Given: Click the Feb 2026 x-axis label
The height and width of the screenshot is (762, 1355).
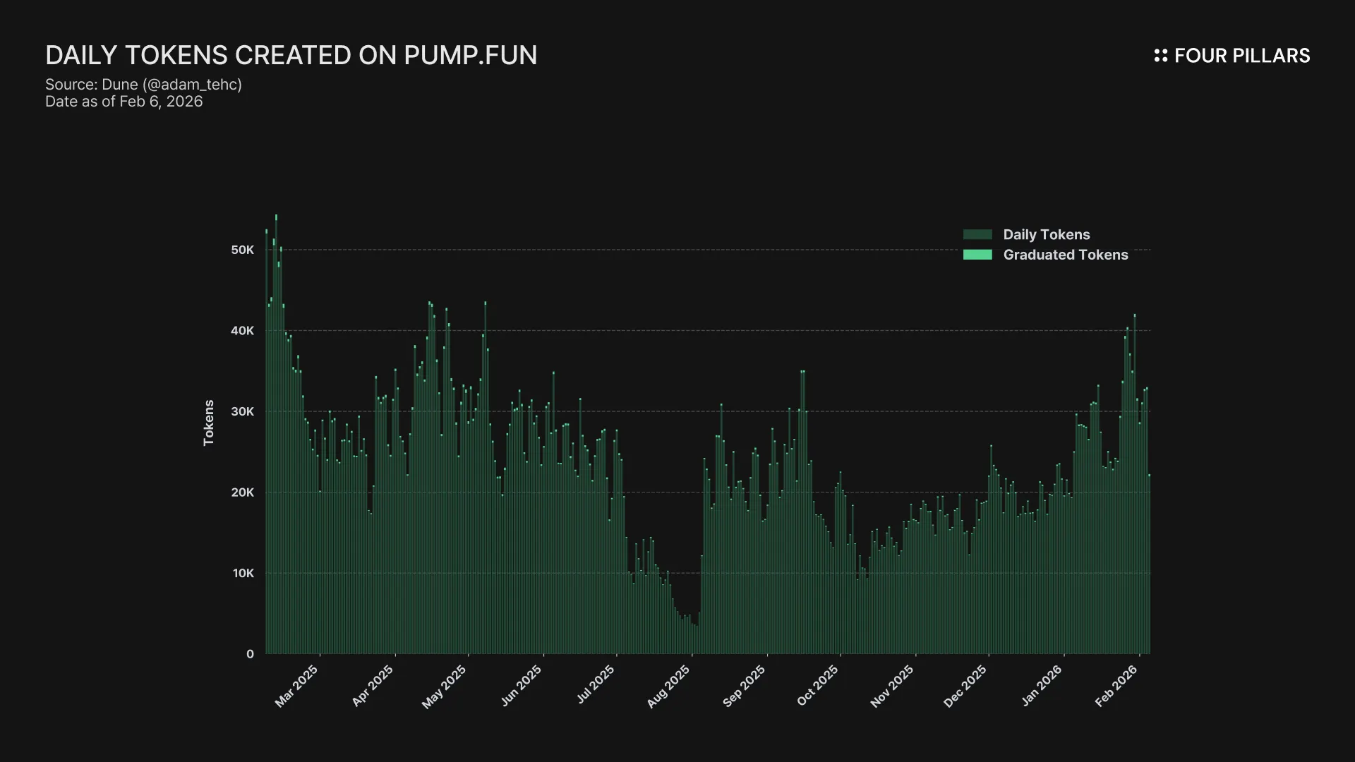Looking at the screenshot, I should coord(1116,686).
